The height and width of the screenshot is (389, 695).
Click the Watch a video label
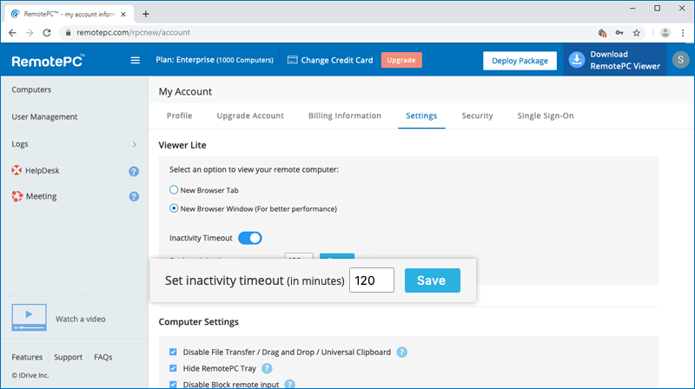tap(80, 319)
